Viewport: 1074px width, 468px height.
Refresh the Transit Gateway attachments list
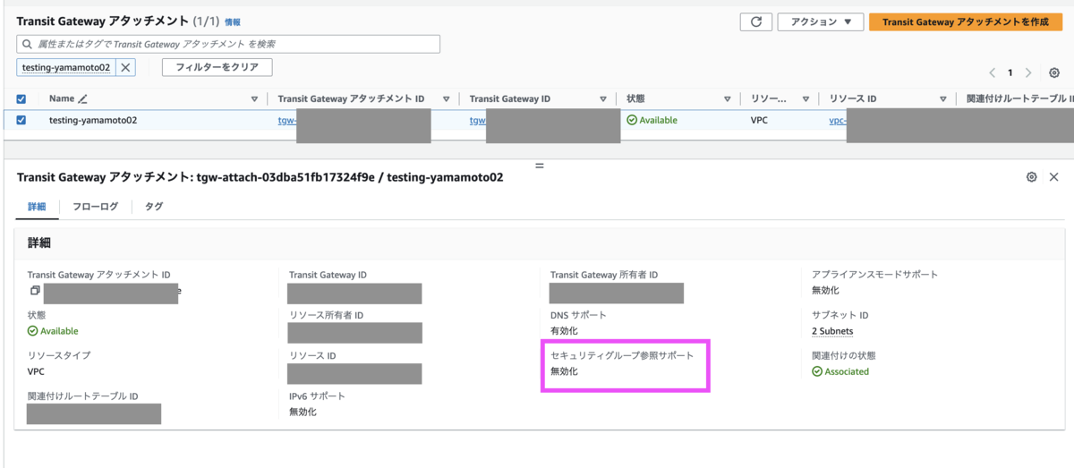pos(756,21)
